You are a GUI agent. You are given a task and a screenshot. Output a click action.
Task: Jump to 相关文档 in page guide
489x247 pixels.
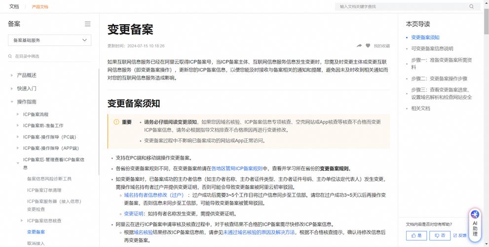click(421, 108)
